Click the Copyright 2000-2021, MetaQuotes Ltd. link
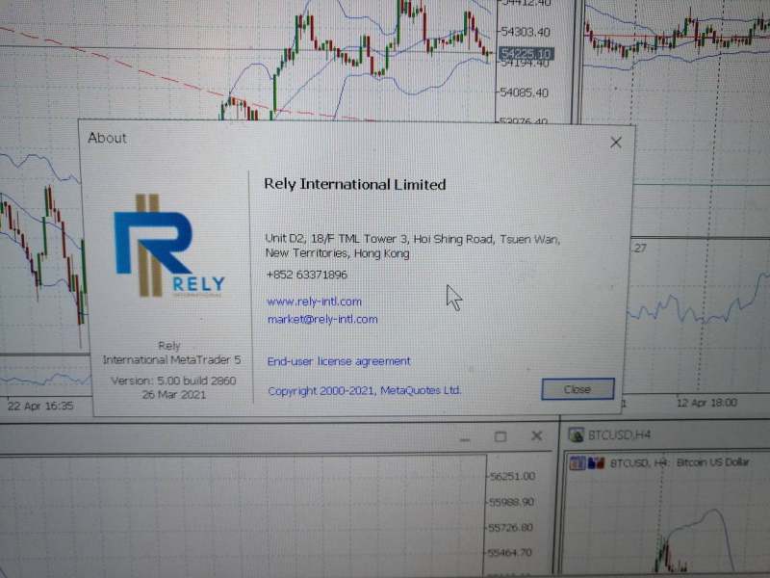The height and width of the screenshot is (578, 770). [x=365, y=390]
